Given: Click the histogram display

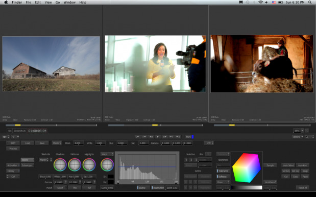Looking at the screenshot, I should 147,167.
